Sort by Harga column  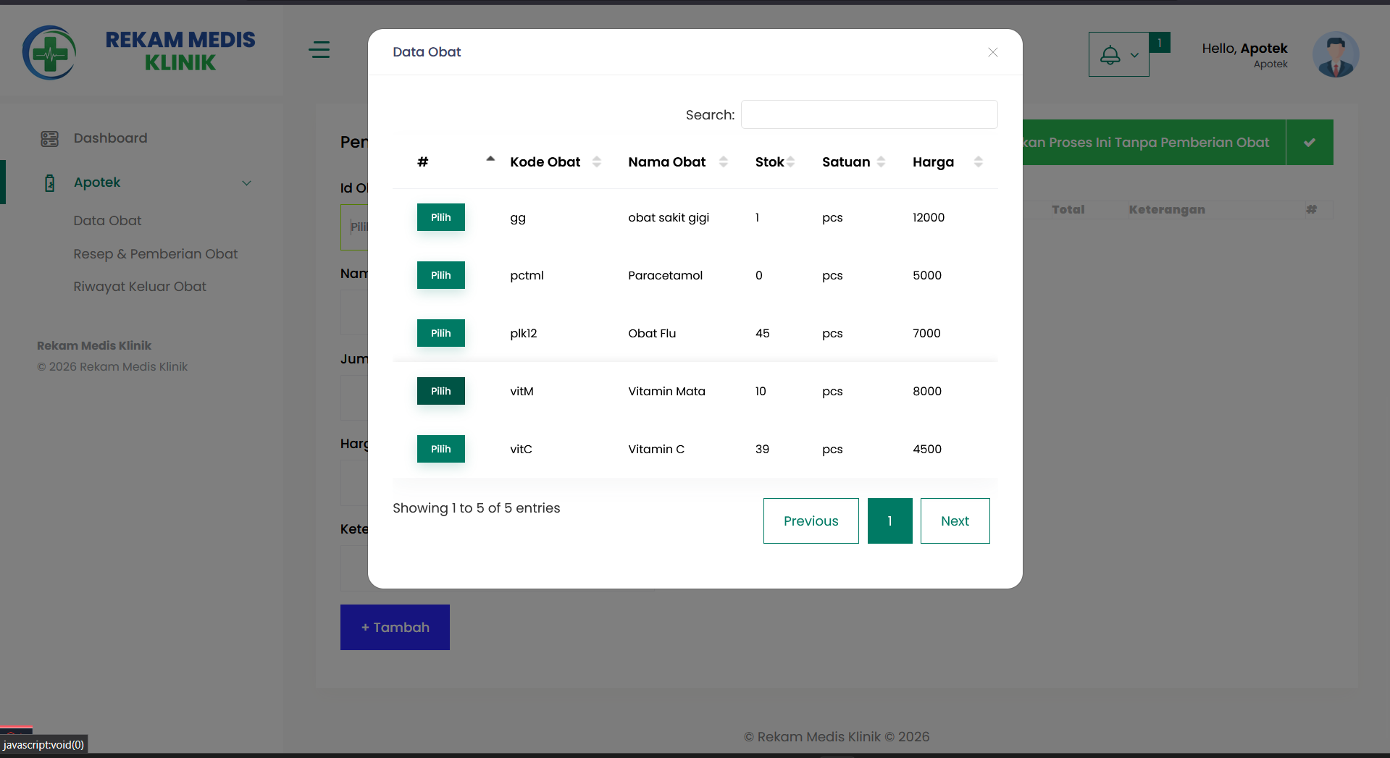click(978, 162)
